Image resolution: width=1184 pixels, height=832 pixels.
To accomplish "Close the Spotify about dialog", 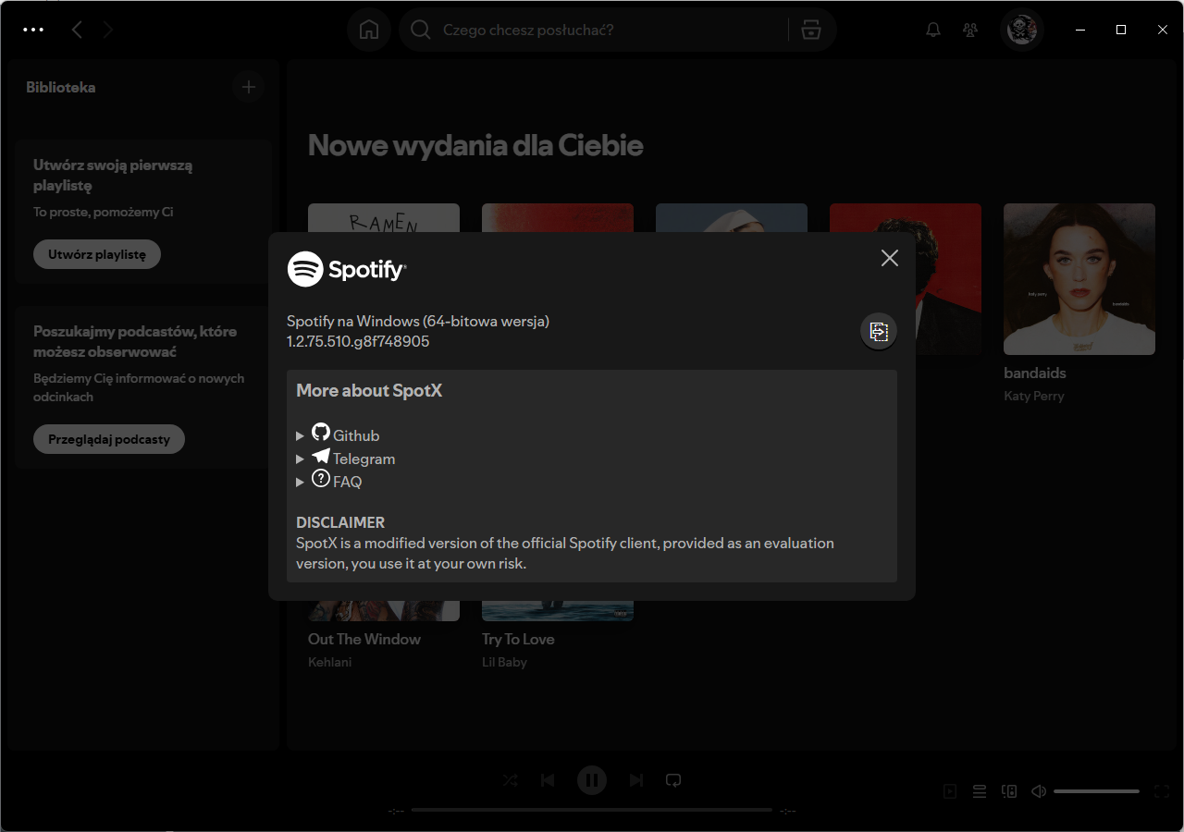I will [890, 258].
